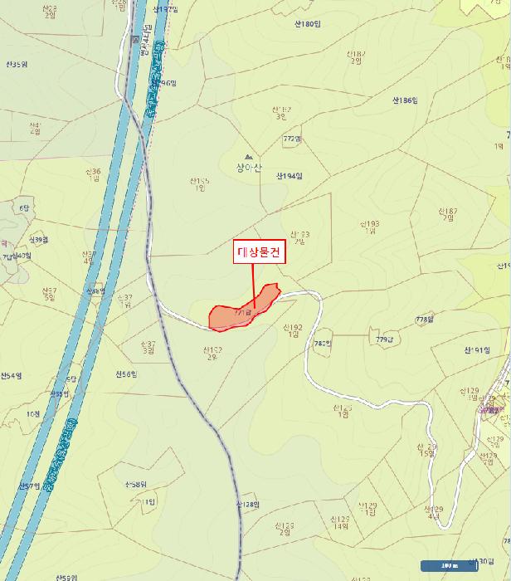Click the 산58임 parcel label

pyautogui.click(x=136, y=484)
